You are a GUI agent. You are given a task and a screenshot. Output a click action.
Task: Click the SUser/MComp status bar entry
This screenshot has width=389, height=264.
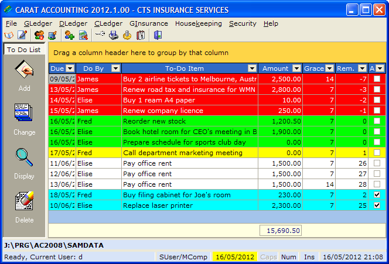(183, 257)
